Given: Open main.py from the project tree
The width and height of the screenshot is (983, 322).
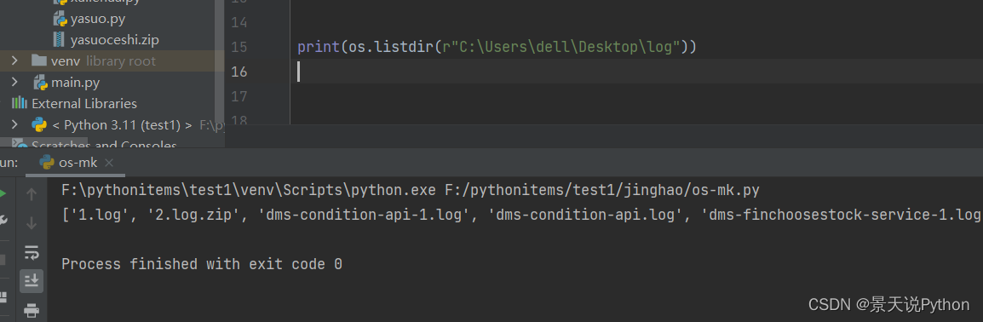Looking at the screenshot, I should point(75,82).
